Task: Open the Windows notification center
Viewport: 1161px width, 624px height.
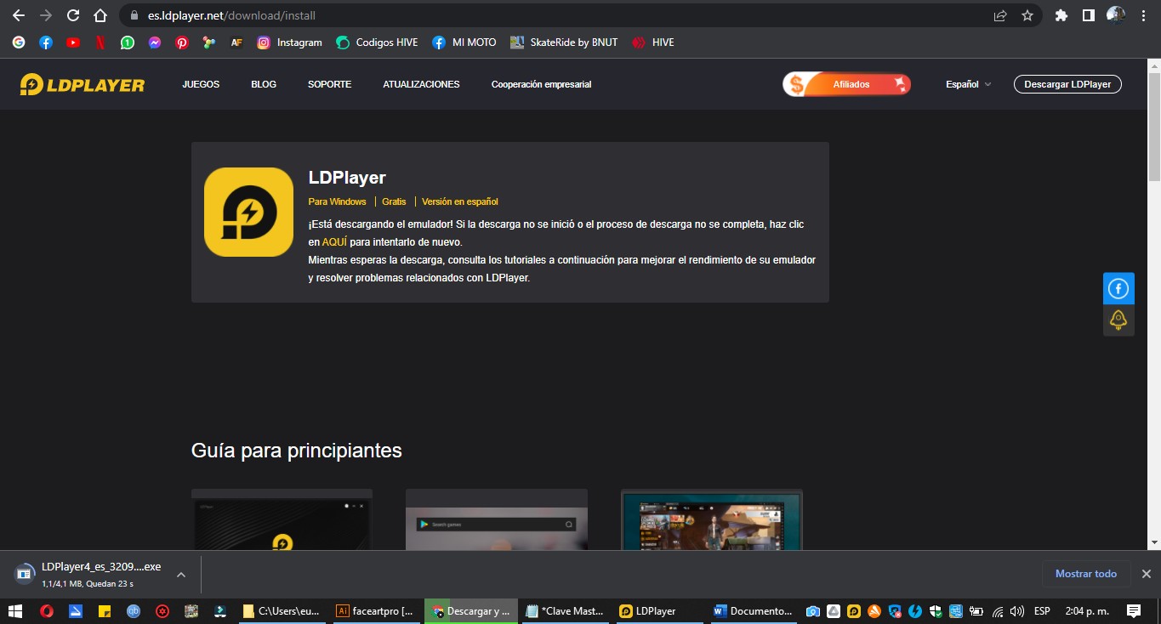Action: (1134, 610)
